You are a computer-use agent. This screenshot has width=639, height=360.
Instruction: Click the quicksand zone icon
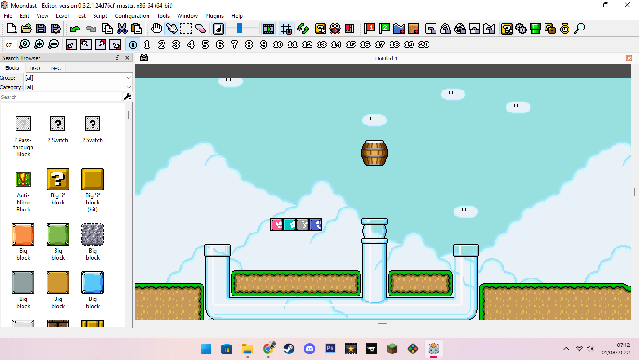(x=413, y=29)
